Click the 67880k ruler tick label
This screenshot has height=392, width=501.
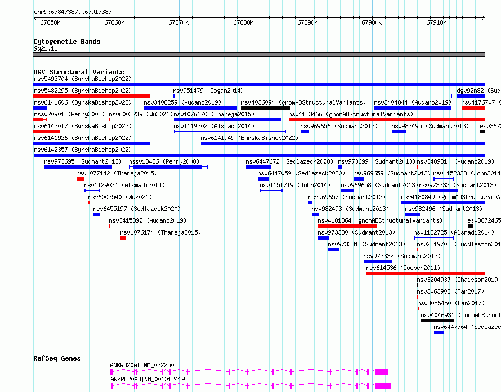pyautogui.click(x=243, y=22)
